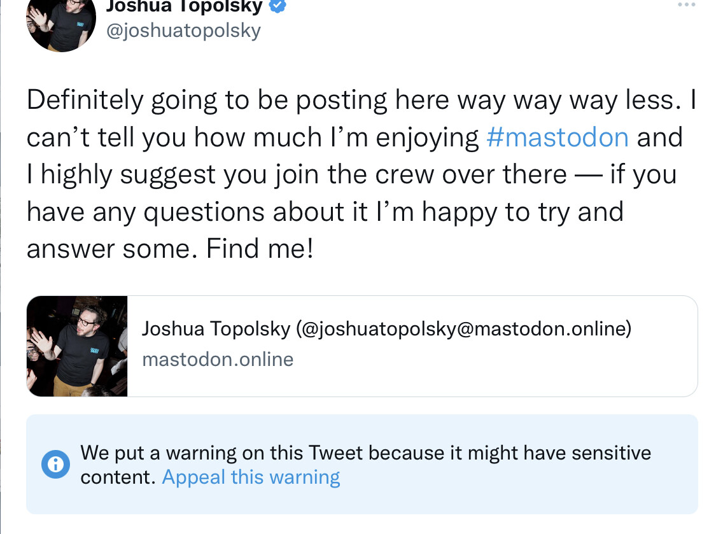Click the "Appeal this warning" link

point(251,477)
